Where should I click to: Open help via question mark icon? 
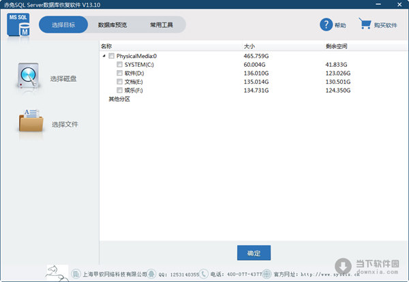[326, 25]
